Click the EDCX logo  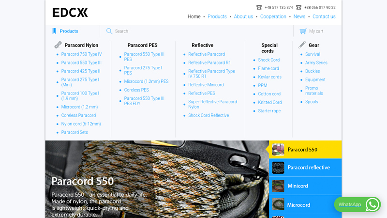coord(70,13)
